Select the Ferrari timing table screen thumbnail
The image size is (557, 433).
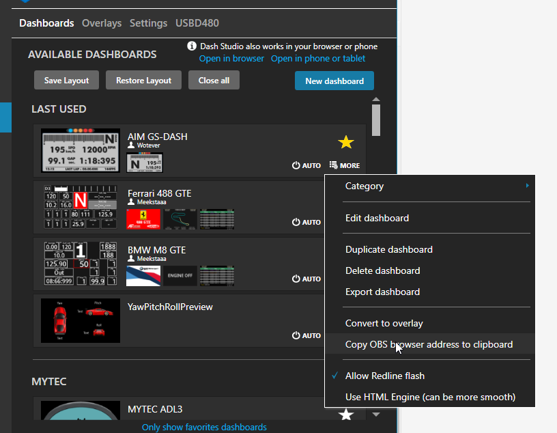pyautogui.click(x=217, y=219)
